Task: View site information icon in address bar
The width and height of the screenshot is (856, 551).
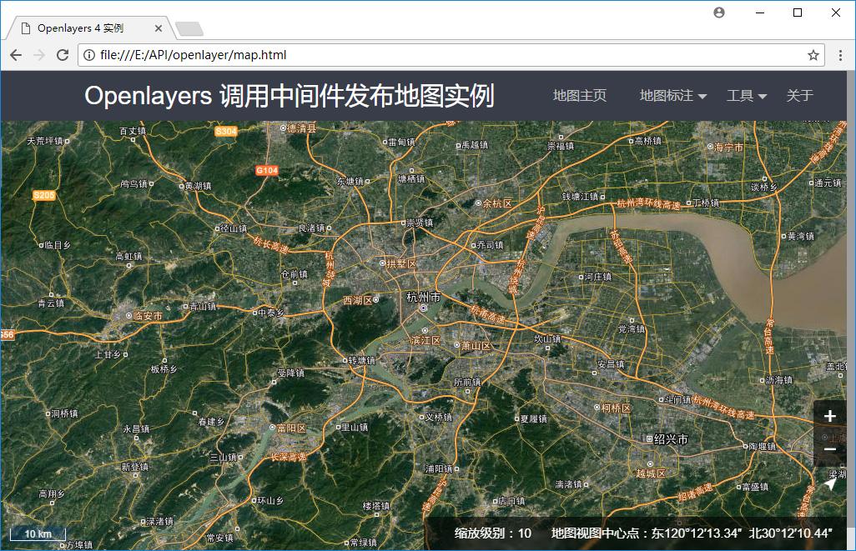Action: [x=89, y=55]
